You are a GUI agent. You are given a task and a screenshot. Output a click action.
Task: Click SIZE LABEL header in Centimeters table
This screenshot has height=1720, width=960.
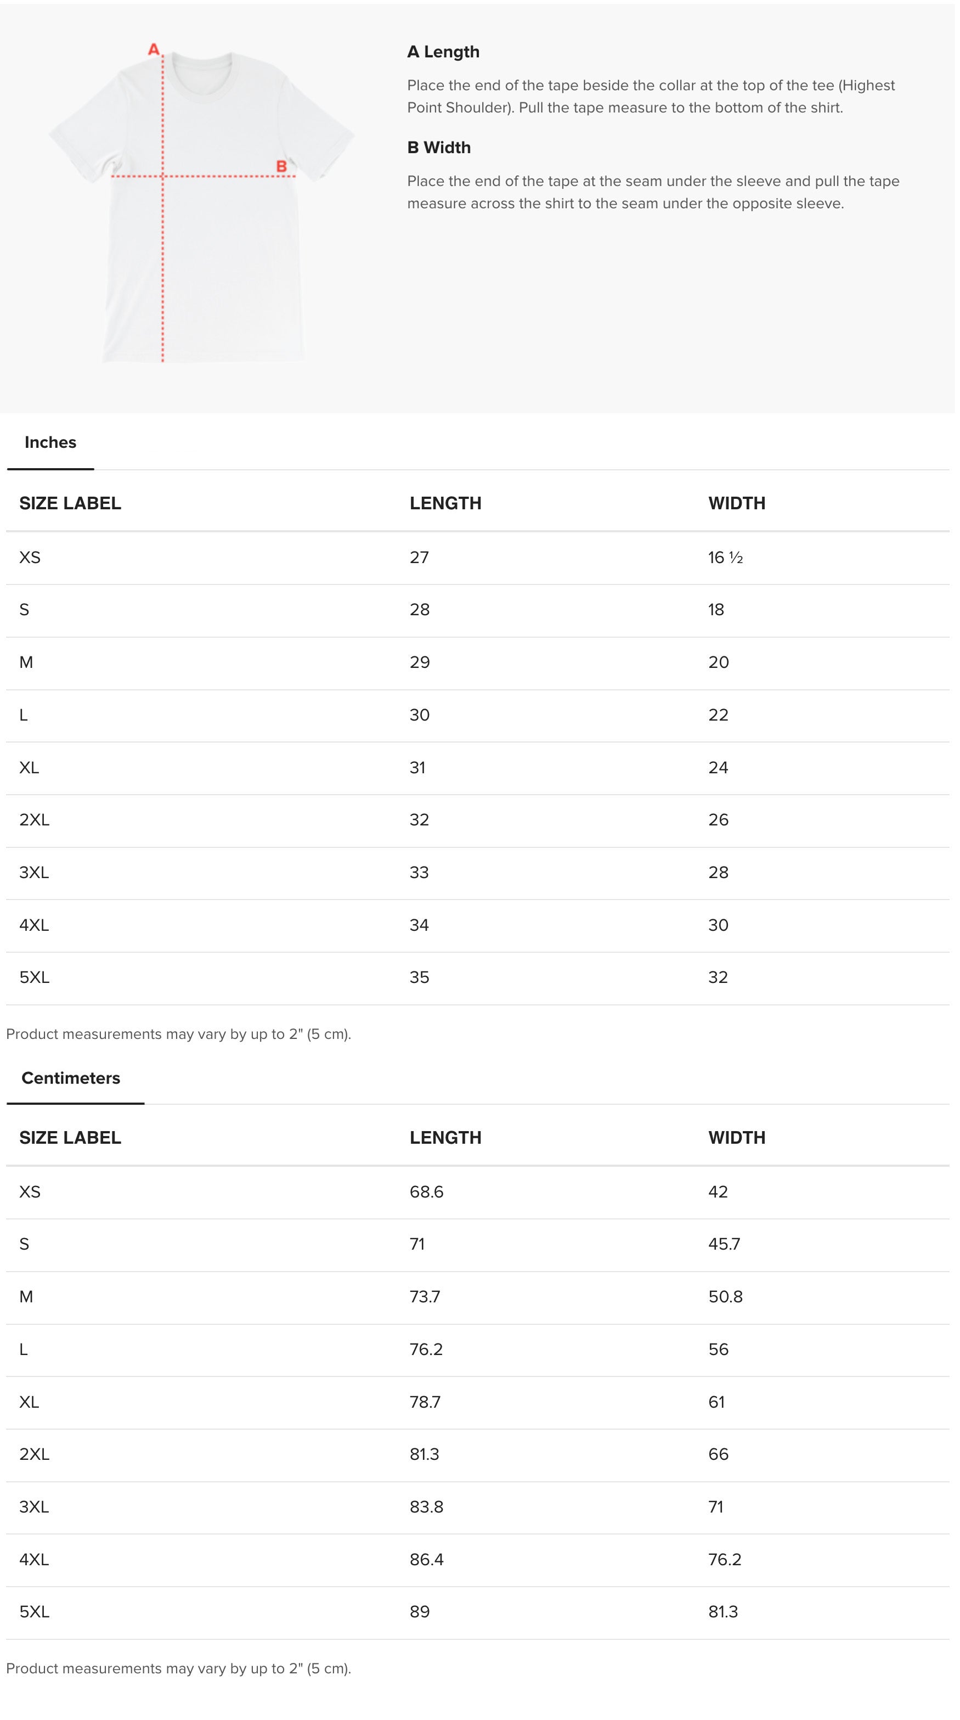[x=70, y=1138]
